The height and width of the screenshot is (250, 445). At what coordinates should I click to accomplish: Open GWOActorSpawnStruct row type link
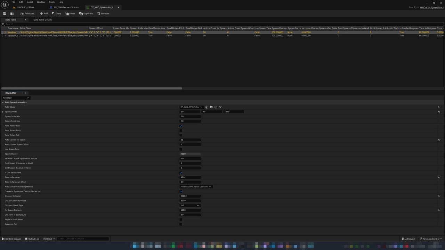pyautogui.click(x=432, y=7)
